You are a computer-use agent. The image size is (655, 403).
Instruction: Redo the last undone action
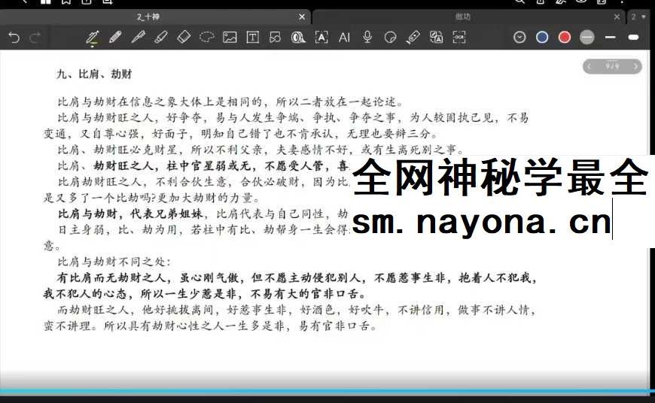35,38
